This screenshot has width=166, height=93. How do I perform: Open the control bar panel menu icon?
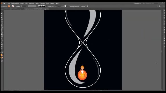[x=164, y=6]
